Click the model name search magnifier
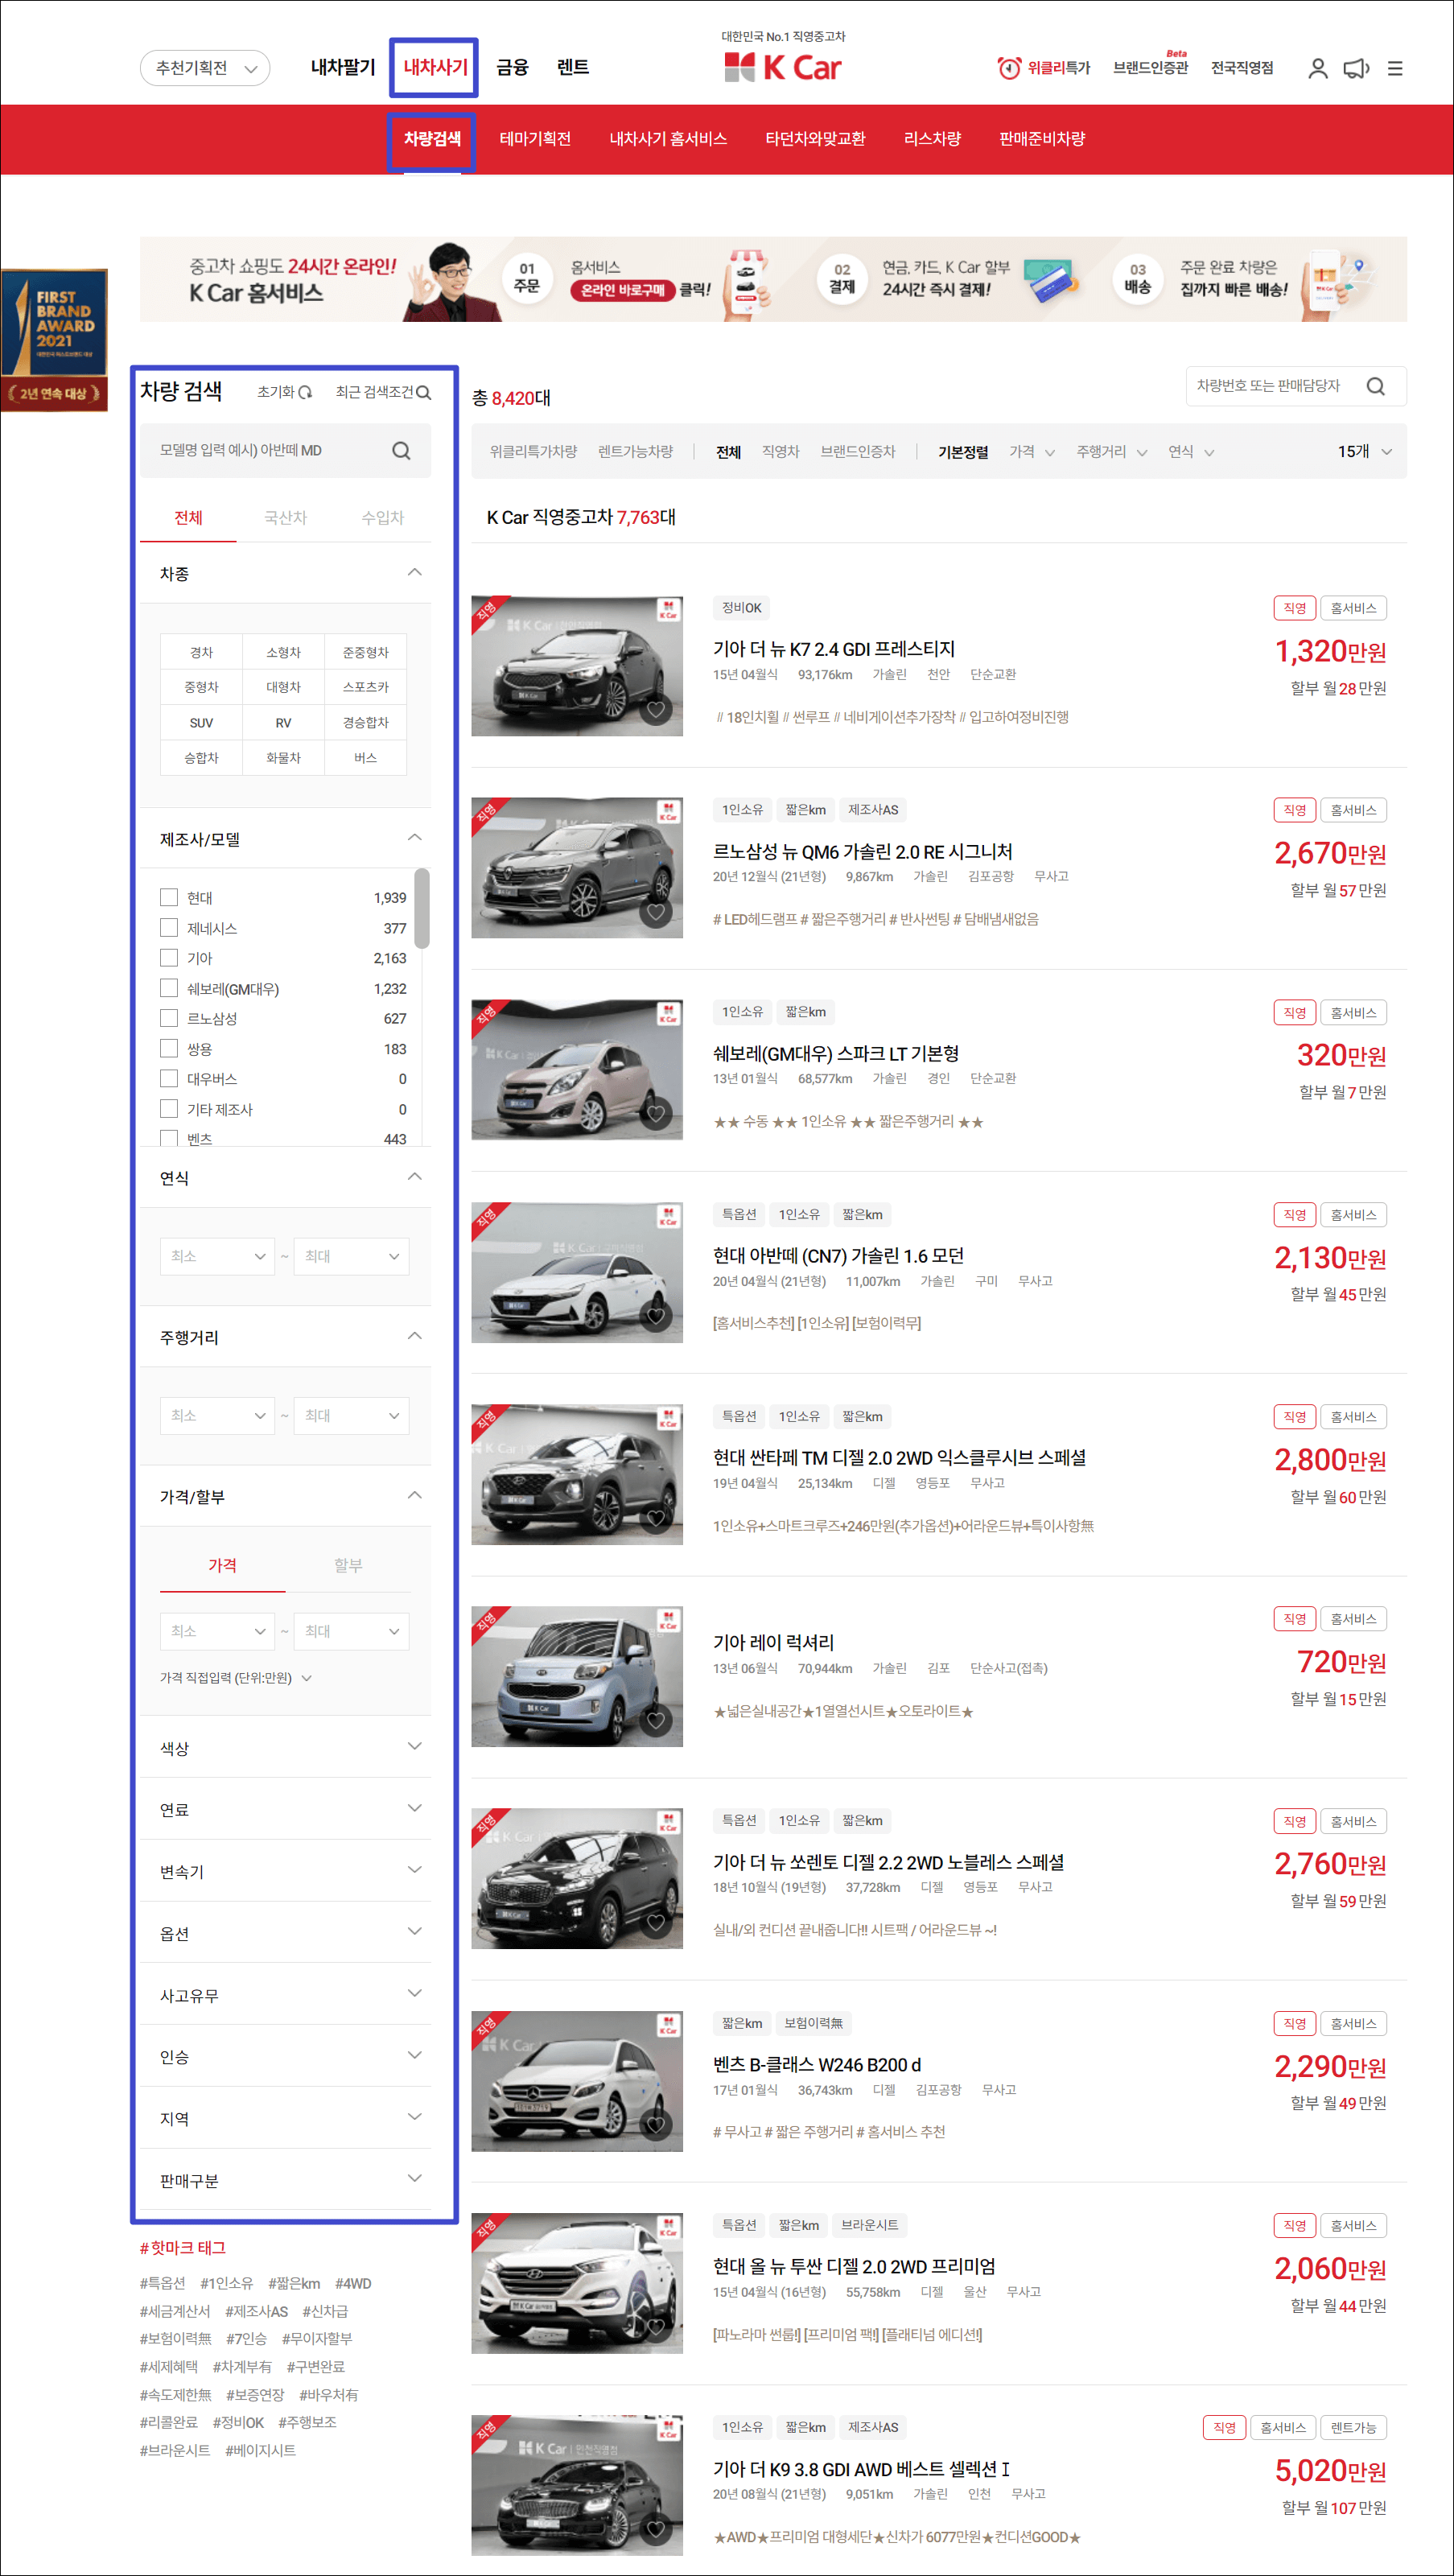1454x2576 pixels. coord(401,451)
